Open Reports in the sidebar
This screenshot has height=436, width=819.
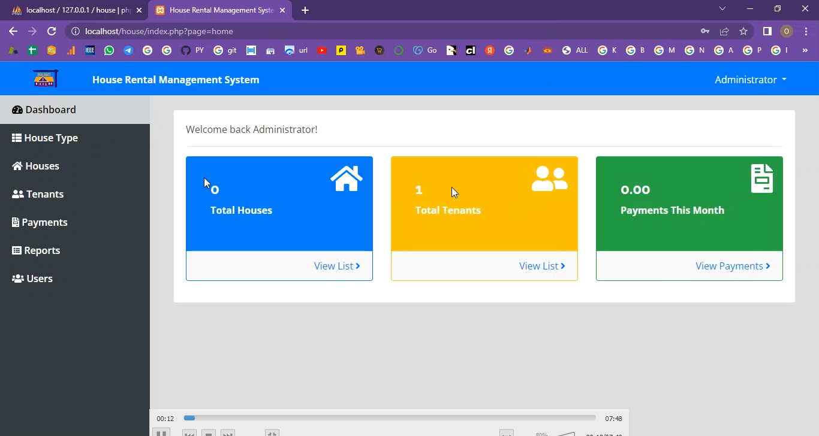(x=75, y=250)
